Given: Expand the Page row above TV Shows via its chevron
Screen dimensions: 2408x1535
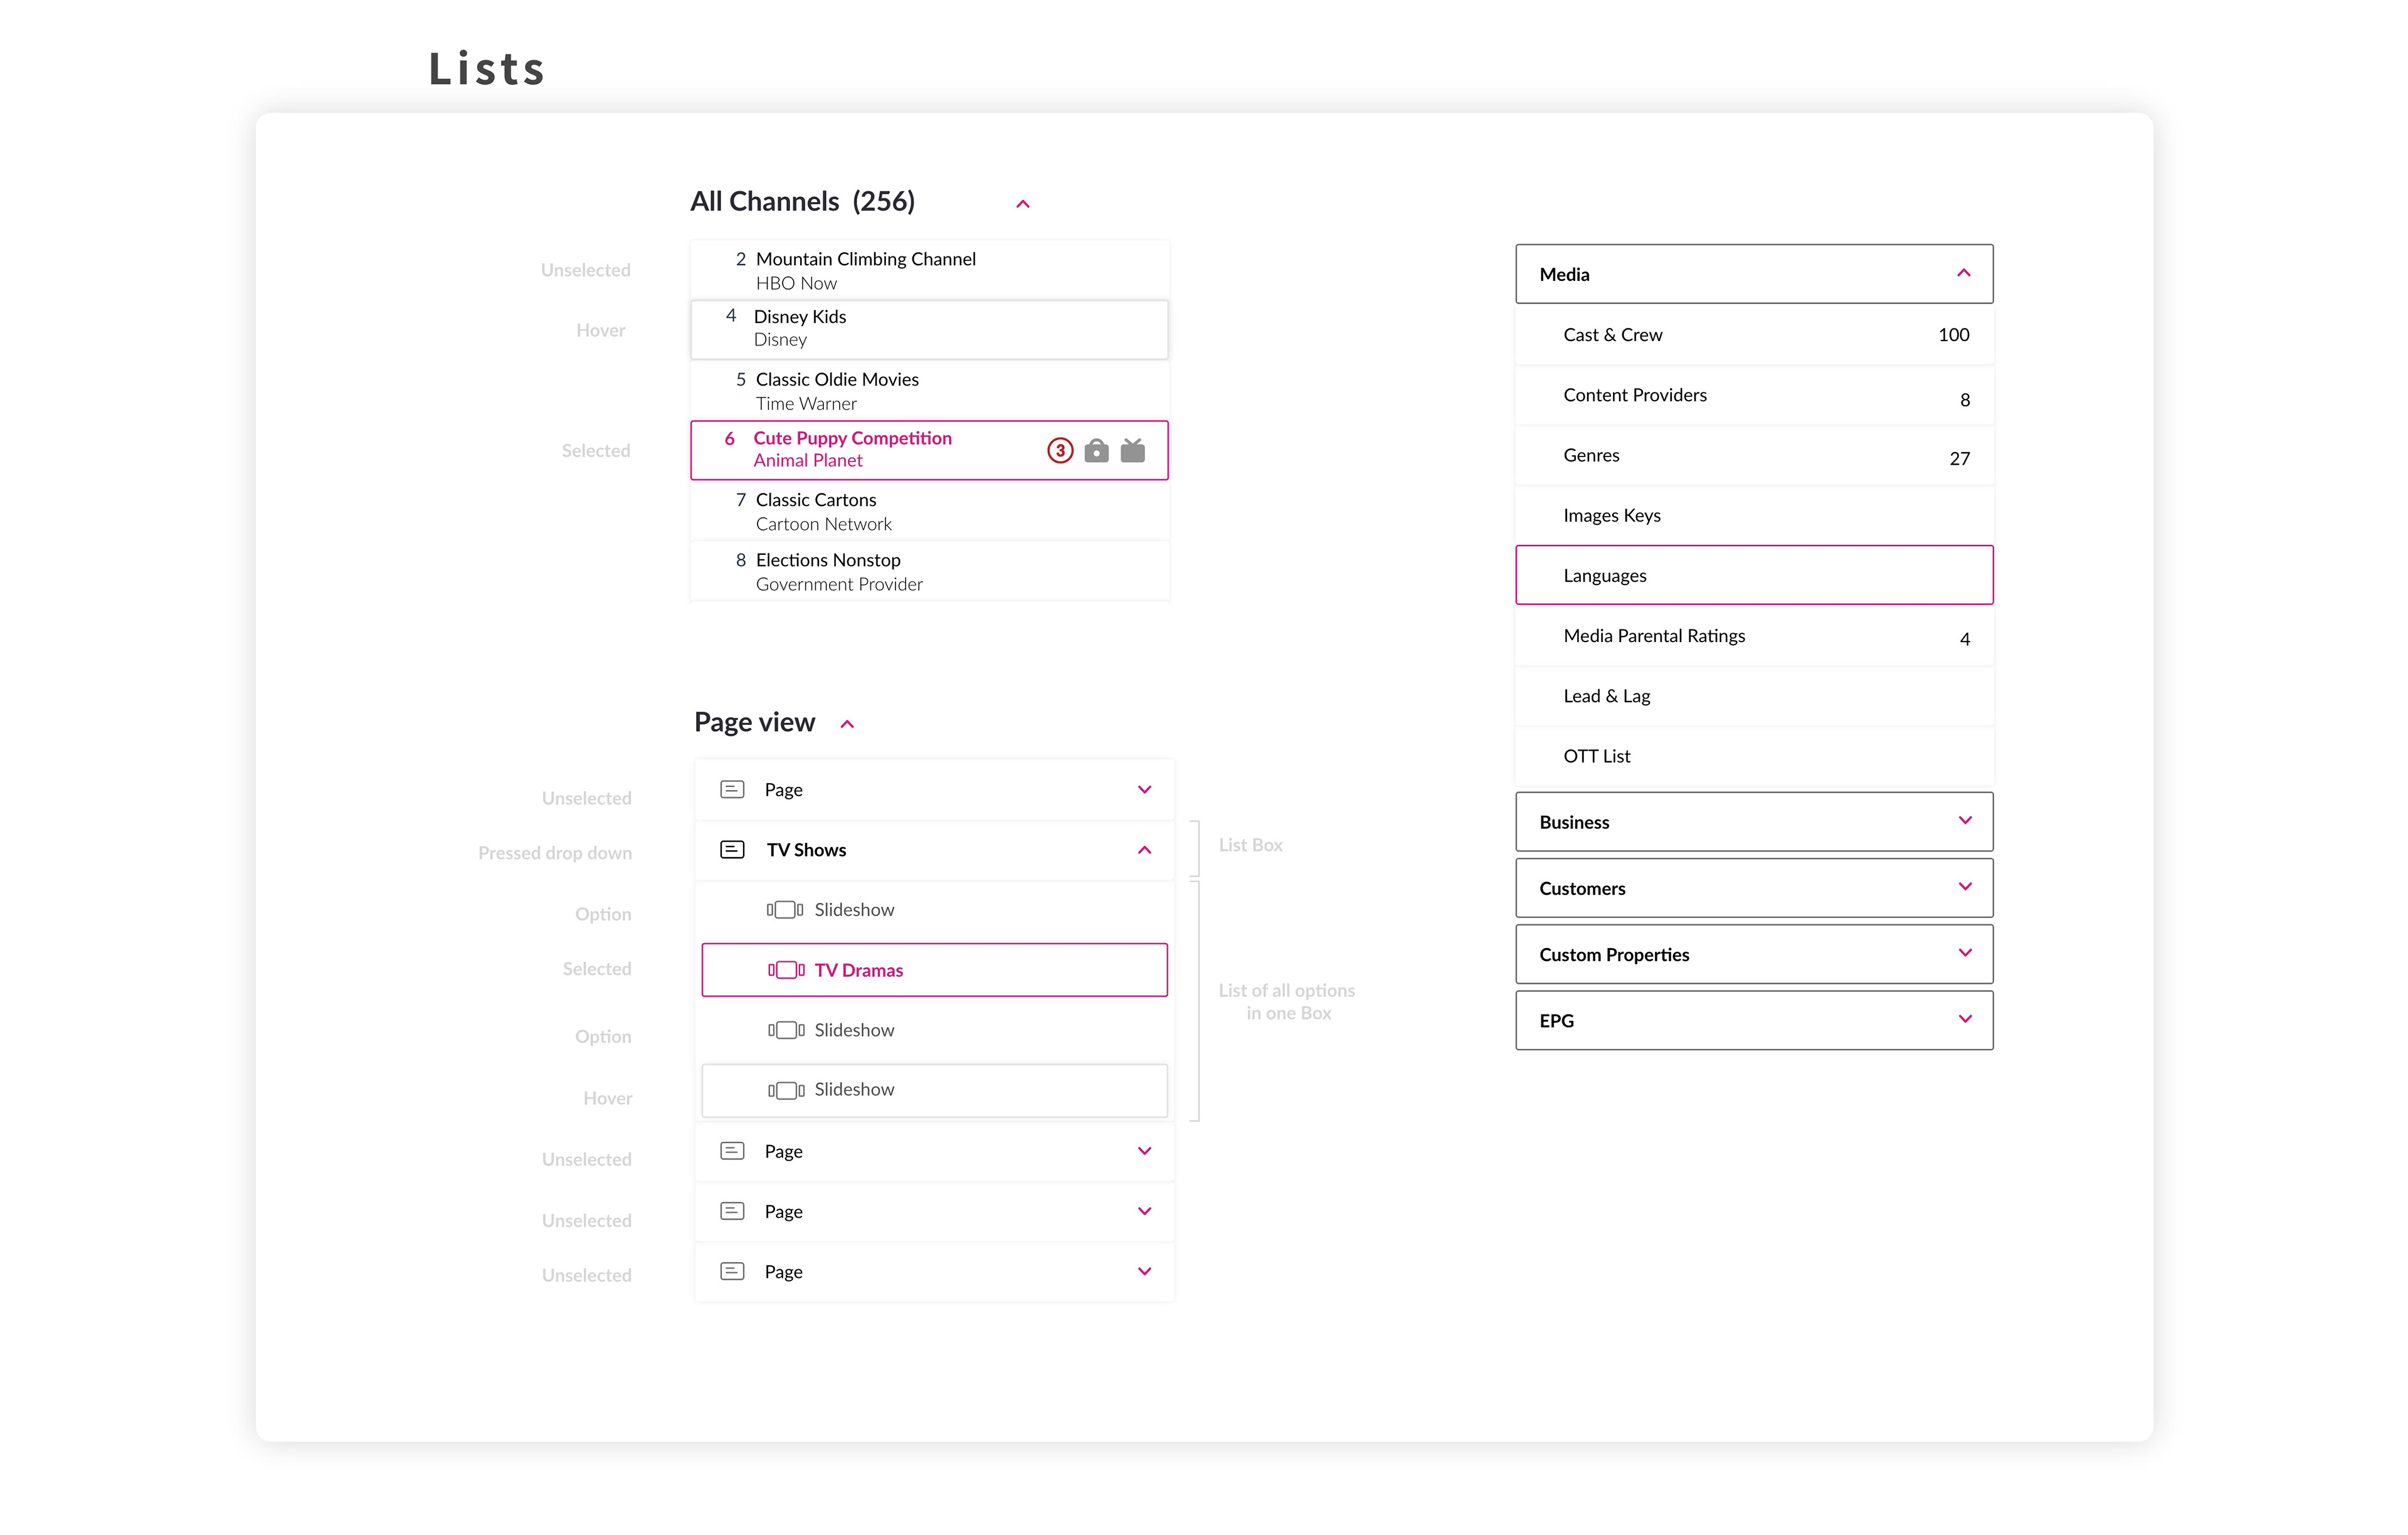Looking at the screenshot, I should [x=1144, y=789].
